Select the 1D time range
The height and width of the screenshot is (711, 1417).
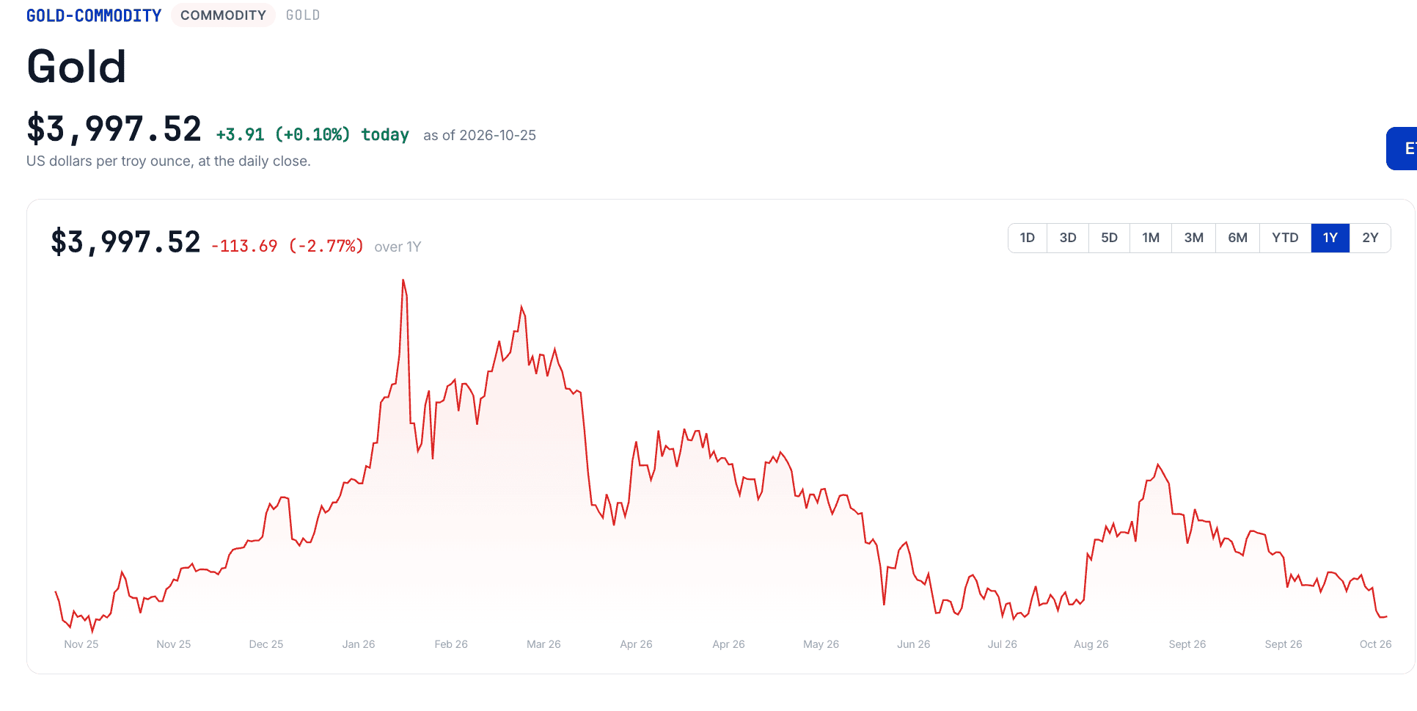click(x=1028, y=238)
